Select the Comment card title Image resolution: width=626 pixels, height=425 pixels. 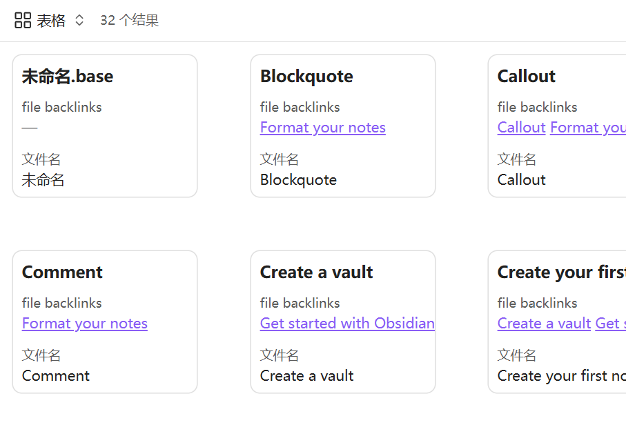pos(62,273)
